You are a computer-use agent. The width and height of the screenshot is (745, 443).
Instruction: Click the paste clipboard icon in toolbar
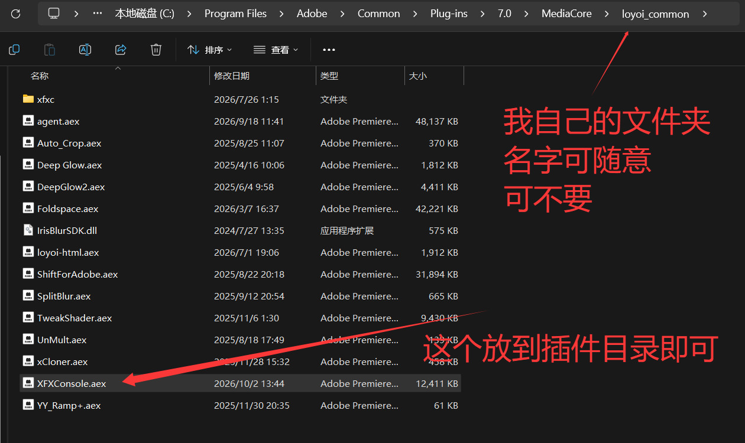pos(50,50)
